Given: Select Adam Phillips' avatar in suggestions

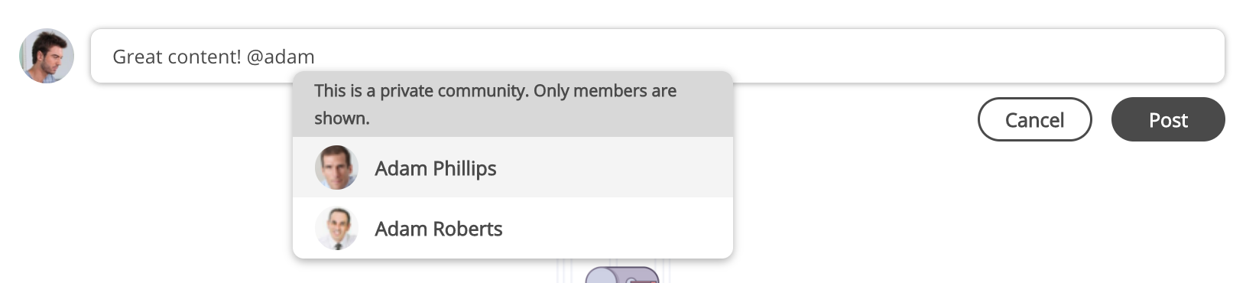Looking at the screenshot, I should pyautogui.click(x=336, y=168).
